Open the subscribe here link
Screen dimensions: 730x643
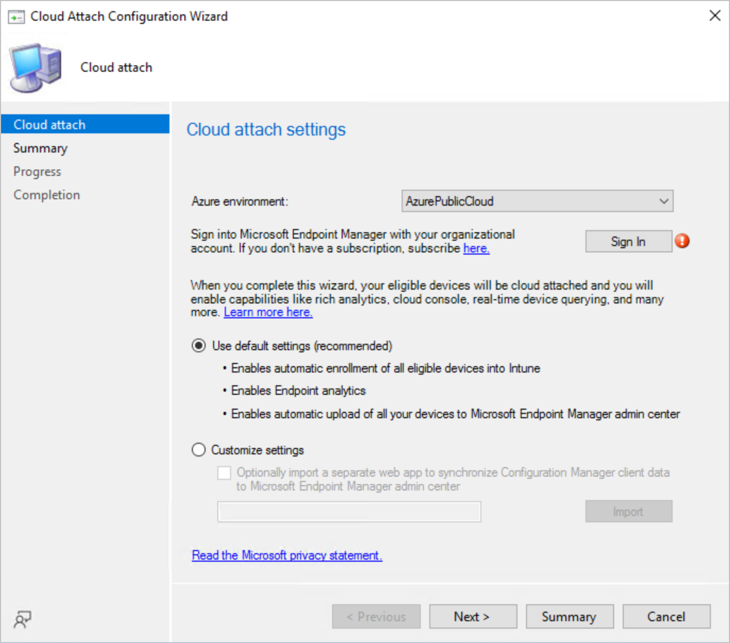coord(476,248)
